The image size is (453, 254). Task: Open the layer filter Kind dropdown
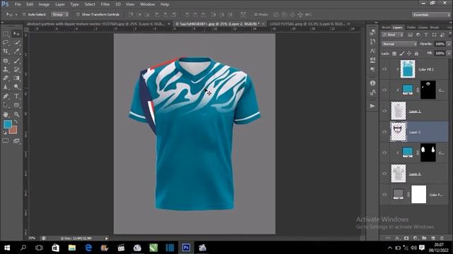(x=393, y=35)
